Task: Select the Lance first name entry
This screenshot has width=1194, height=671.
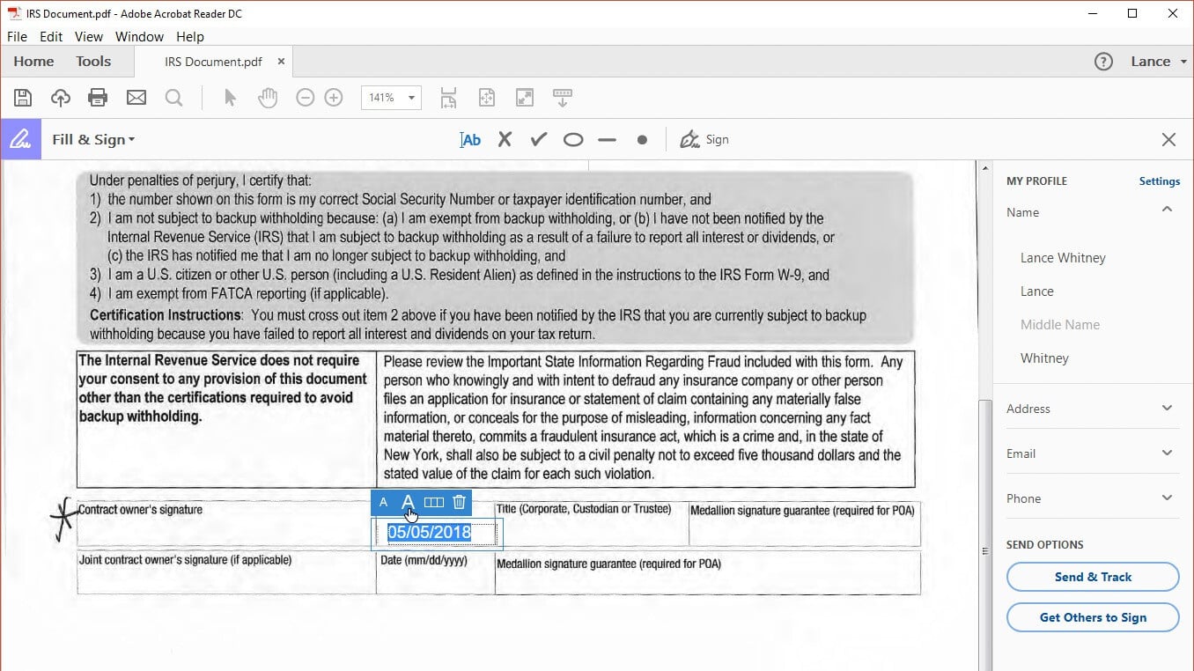Action: tap(1036, 291)
